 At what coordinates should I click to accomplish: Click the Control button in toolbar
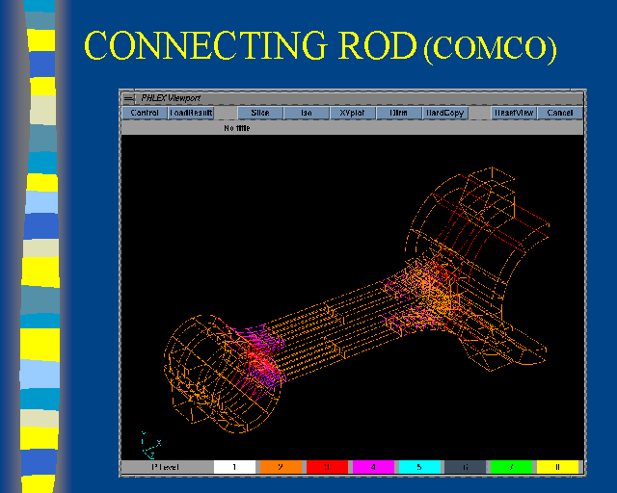[x=144, y=113]
